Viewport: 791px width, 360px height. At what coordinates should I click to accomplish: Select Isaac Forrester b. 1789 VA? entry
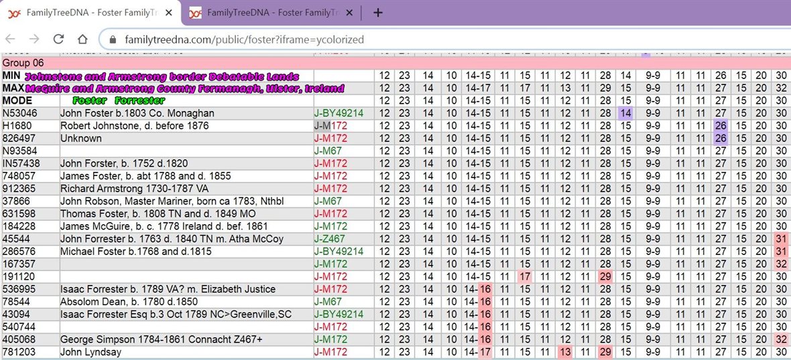click(168, 290)
